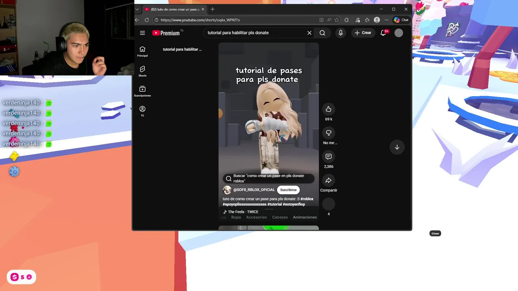Click the 2,386 comments count
Image resolution: width=518 pixels, height=291 pixels.
(x=329, y=167)
